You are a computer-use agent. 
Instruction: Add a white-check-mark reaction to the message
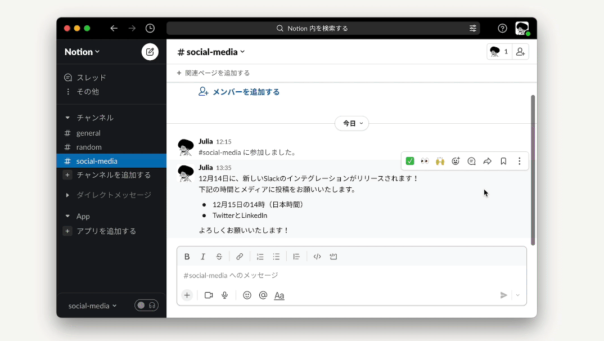pyautogui.click(x=410, y=161)
